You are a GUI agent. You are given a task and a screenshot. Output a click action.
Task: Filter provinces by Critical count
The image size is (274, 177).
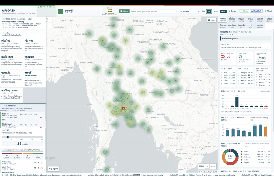pos(7,156)
